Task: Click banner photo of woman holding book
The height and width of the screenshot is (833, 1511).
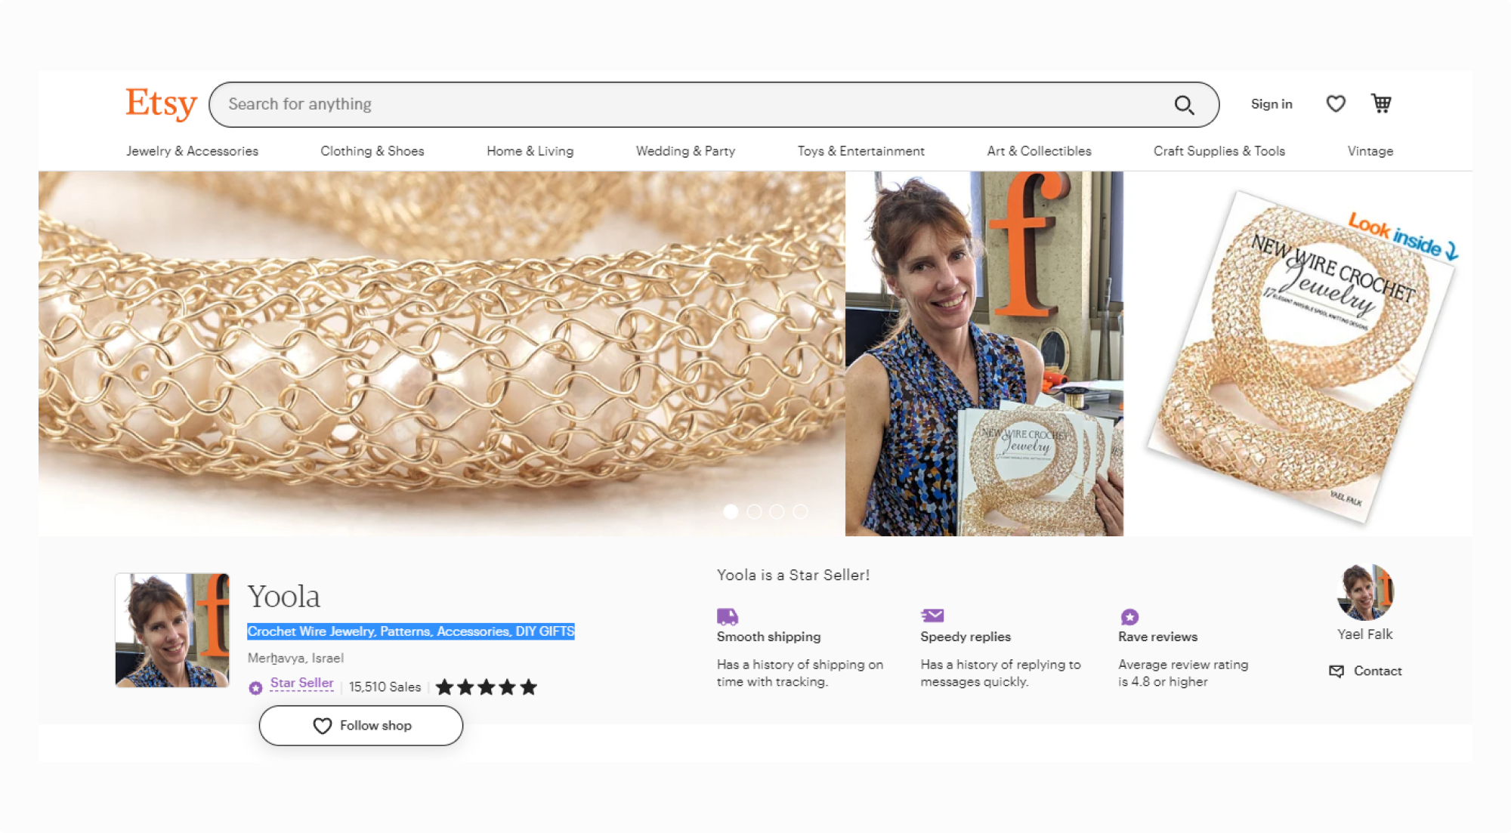Action: pos(984,353)
